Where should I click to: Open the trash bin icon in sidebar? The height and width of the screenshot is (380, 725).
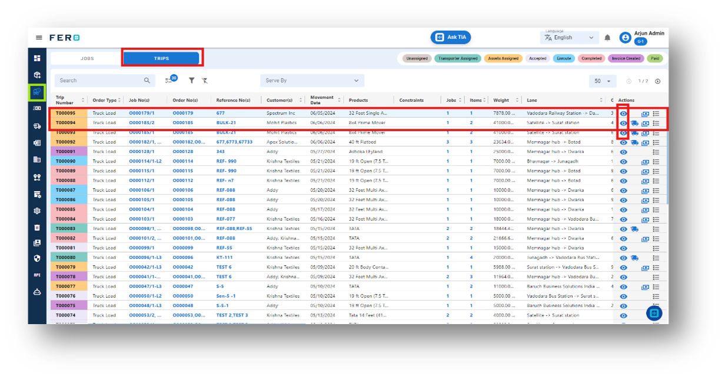(x=37, y=227)
